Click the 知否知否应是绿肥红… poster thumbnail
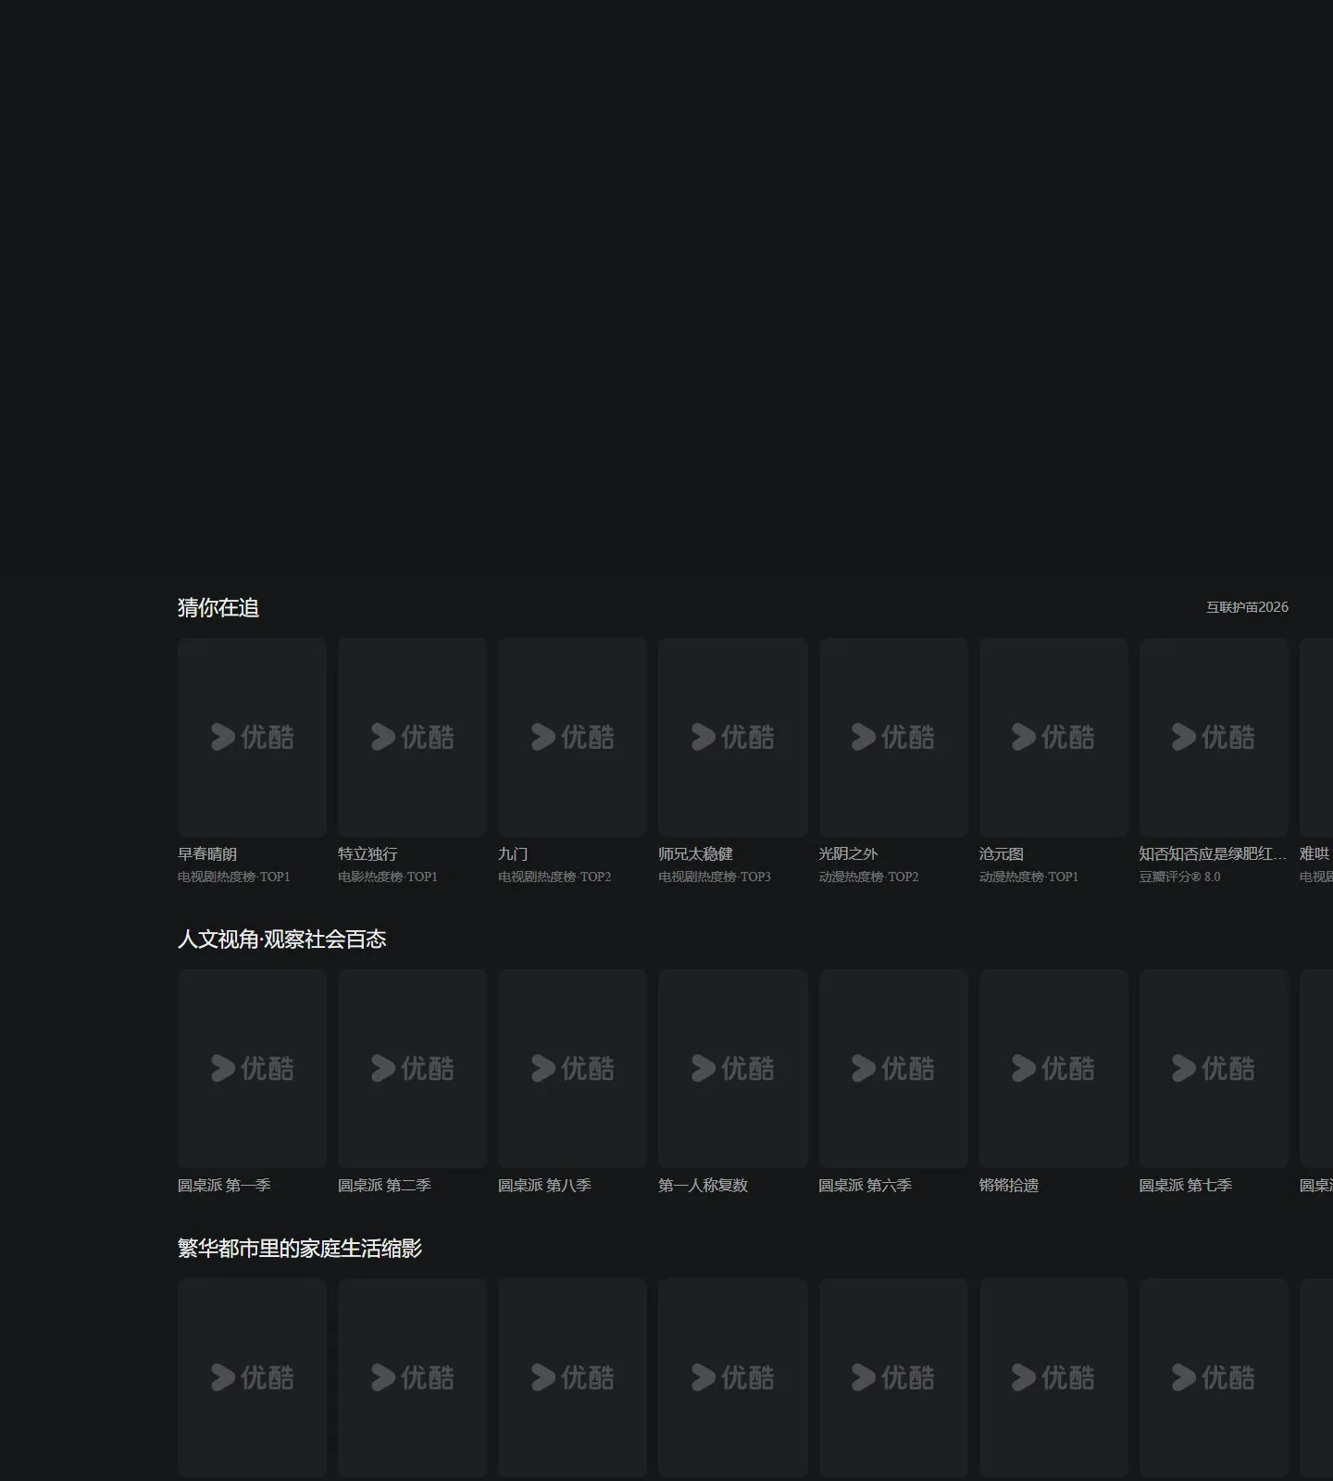The image size is (1333, 1481). pyautogui.click(x=1214, y=737)
